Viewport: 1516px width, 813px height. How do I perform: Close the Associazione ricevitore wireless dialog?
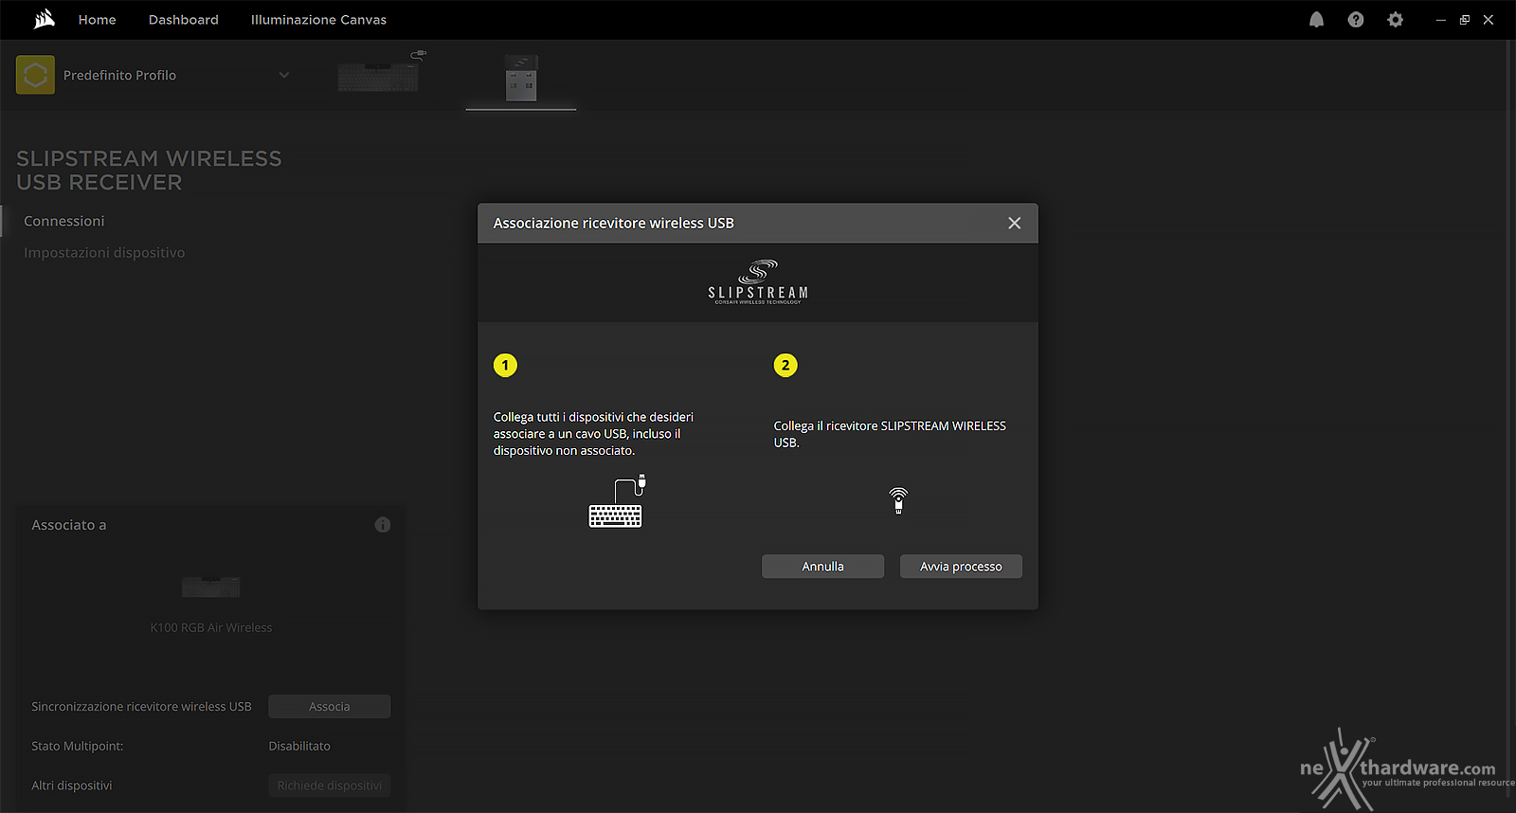pos(1014,223)
